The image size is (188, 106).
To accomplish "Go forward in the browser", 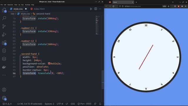I will (110, 6).
